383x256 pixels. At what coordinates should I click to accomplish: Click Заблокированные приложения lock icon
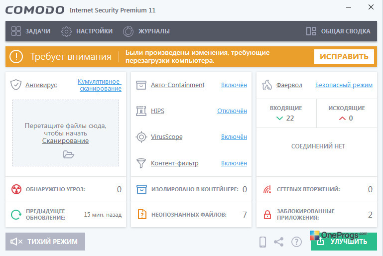coord(267,215)
